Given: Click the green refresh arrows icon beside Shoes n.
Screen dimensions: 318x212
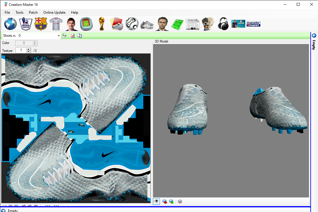Looking at the screenshot, I should pyautogui.click(x=64, y=36).
